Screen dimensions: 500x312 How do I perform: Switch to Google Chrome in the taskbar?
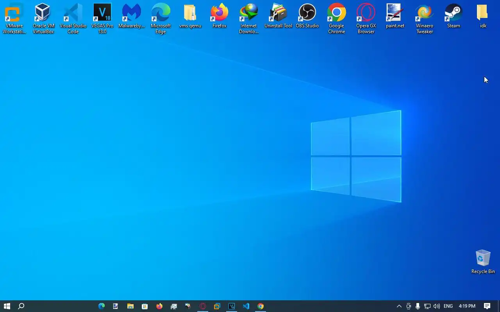point(261,306)
